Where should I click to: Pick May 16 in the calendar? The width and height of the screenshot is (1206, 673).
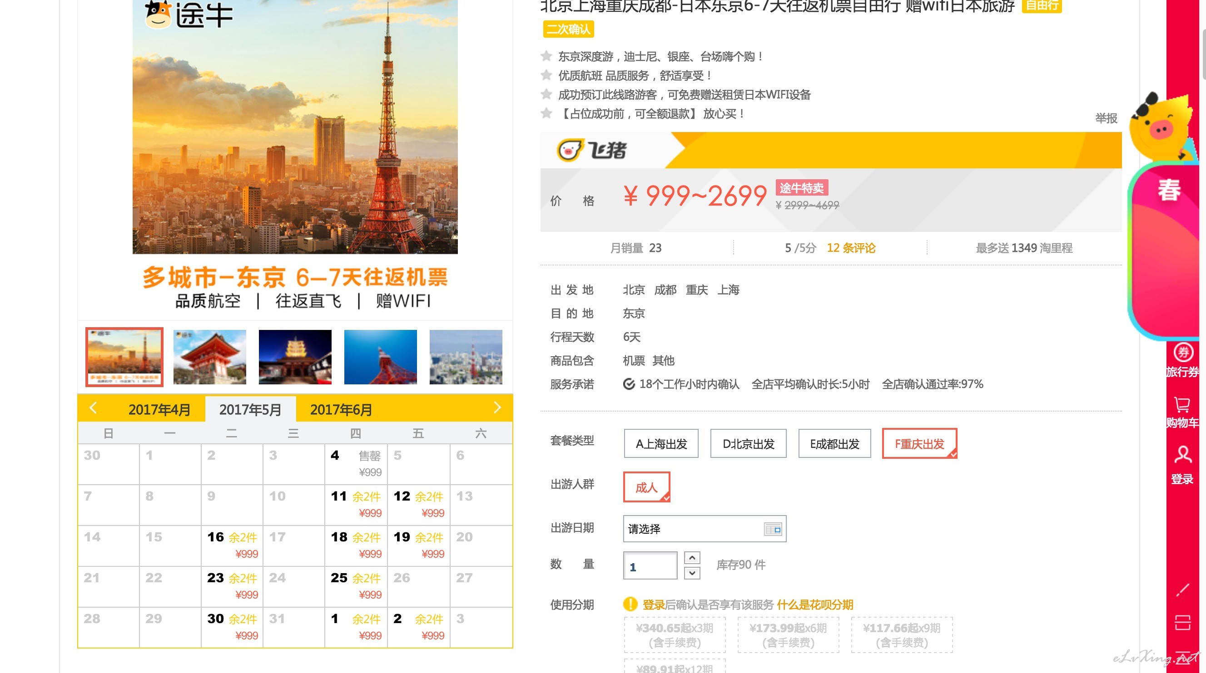(232, 545)
